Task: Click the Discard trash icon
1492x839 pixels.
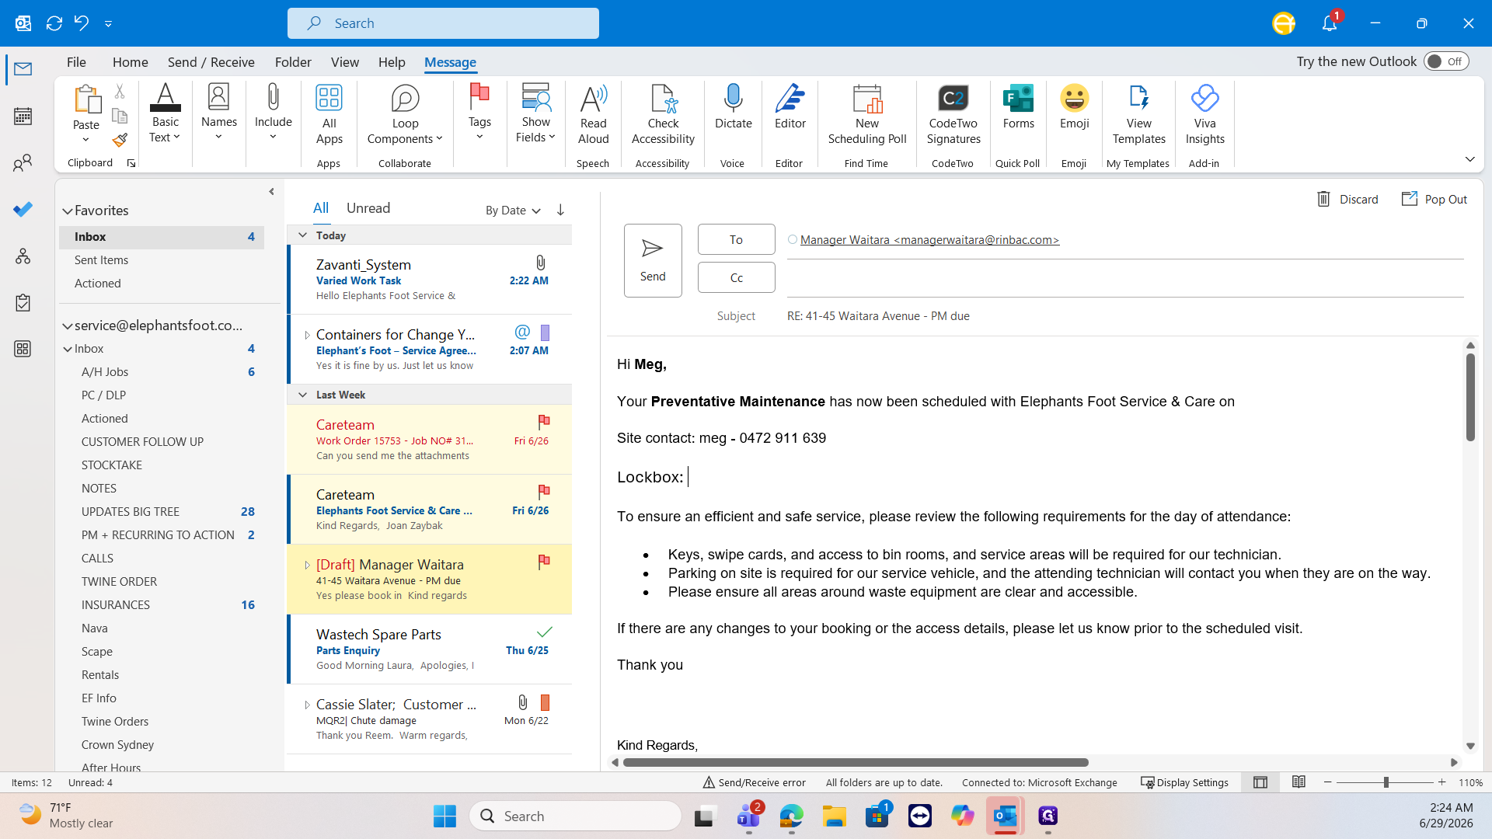Action: pos(1323,199)
